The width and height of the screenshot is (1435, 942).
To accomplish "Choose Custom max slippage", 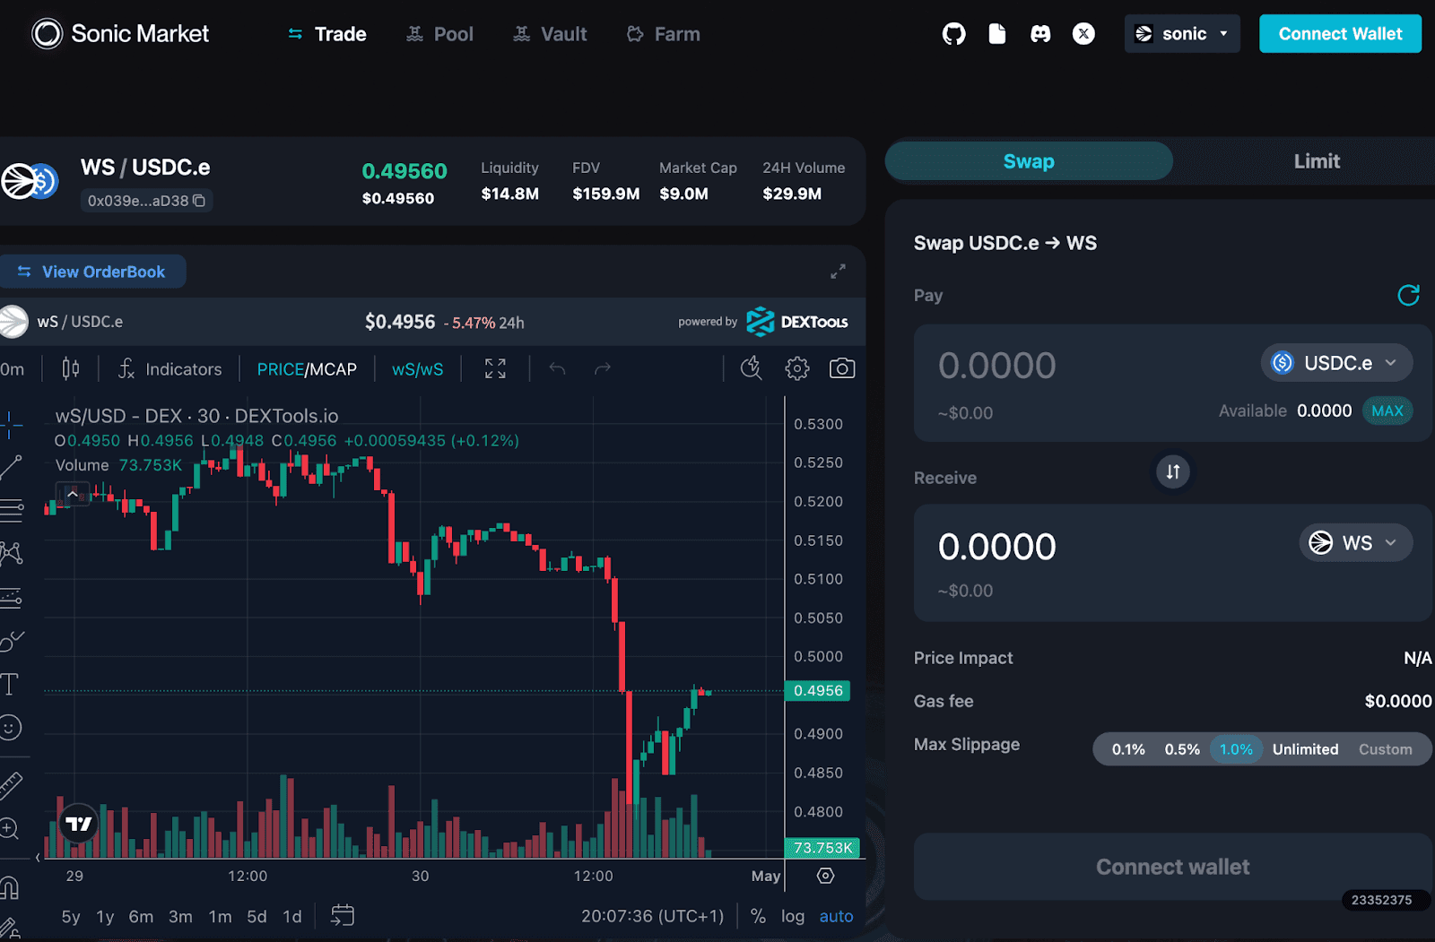I will (x=1385, y=749).
